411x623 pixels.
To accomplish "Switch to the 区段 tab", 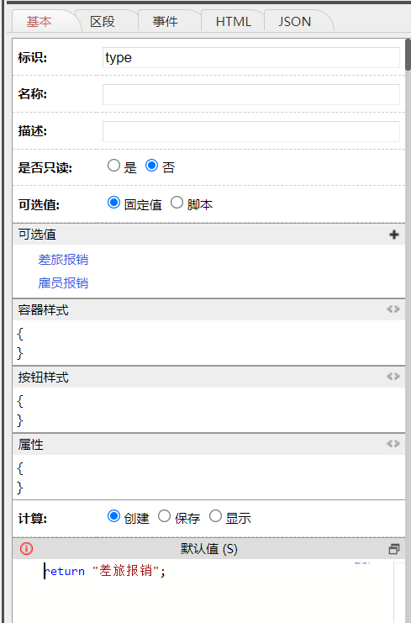I will (x=103, y=22).
